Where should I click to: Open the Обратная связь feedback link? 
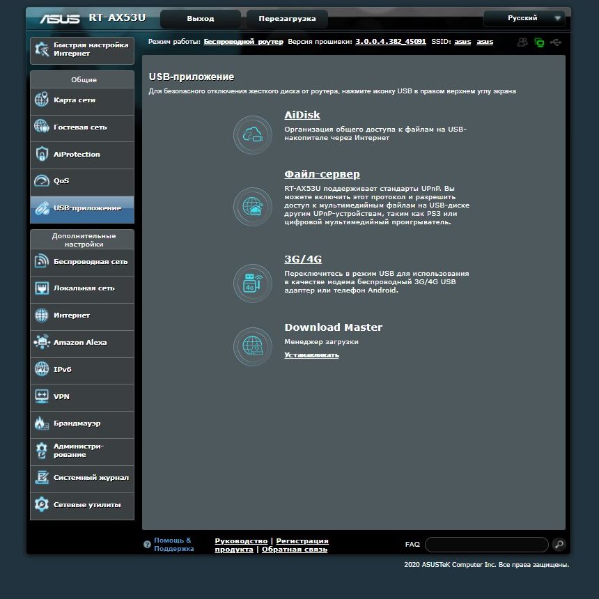coord(295,550)
